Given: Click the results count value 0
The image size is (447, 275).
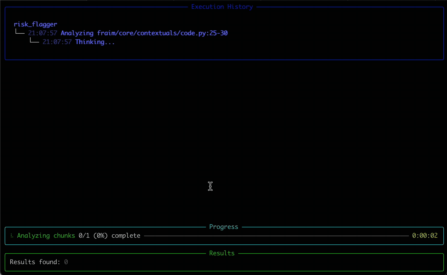Looking at the screenshot, I should click(x=66, y=262).
